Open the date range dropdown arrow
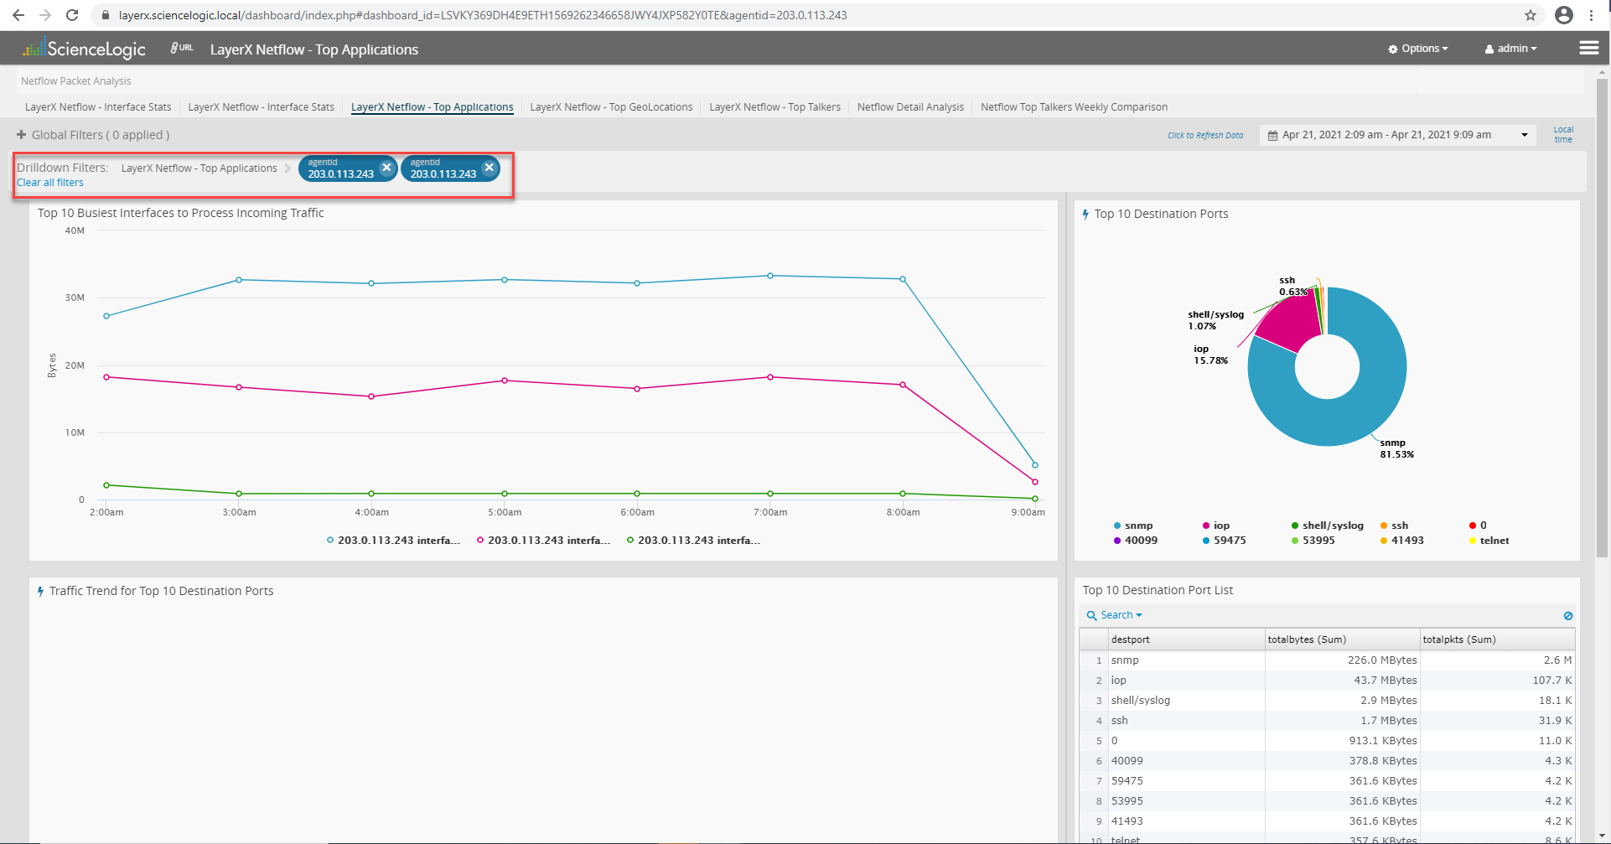Viewport: 1611px width, 844px height. point(1523,134)
